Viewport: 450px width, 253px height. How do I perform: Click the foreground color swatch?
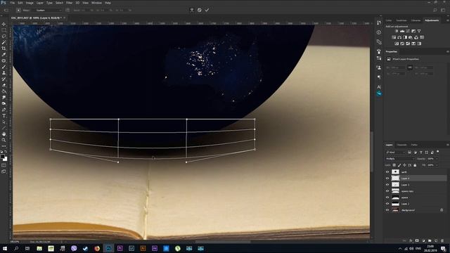3,157
